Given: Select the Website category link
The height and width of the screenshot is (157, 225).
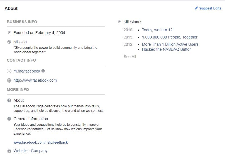Looking at the screenshot, I should click(x=21, y=151).
